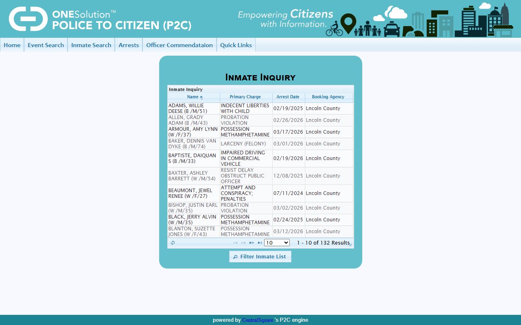Select inmate BLACK, JERRY ALVIN

pos(260,220)
